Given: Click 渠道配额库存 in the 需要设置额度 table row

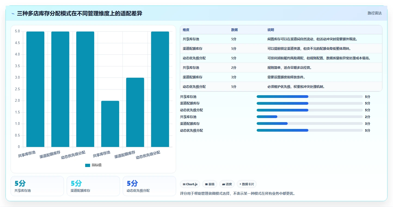Looking at the screenshot, I should pos(193,77).
